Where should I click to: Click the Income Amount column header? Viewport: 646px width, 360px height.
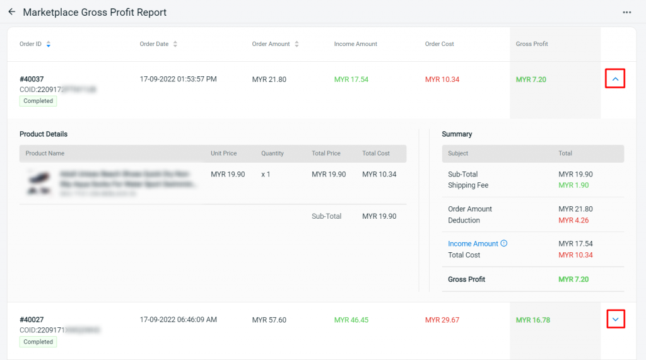(355, 44)
